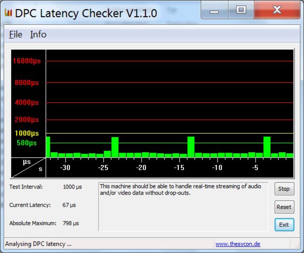304x253 pixels.
Task: Minimize the DPC Latency Checker window
Action: (214, 10)
